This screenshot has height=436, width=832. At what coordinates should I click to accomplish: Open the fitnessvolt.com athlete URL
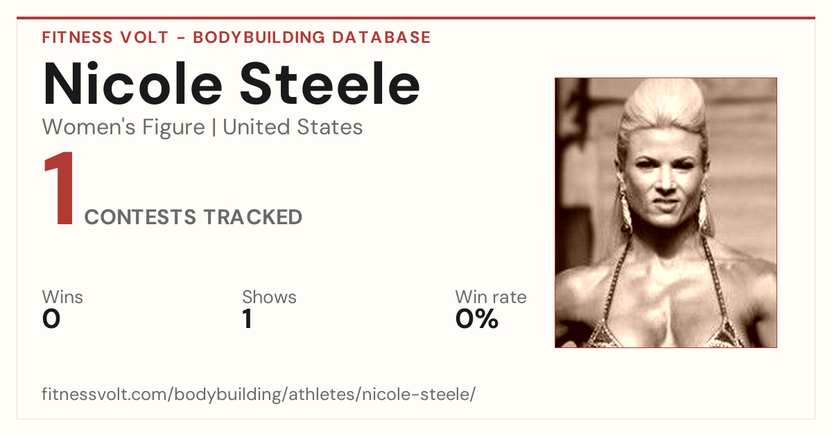point(259,395)
